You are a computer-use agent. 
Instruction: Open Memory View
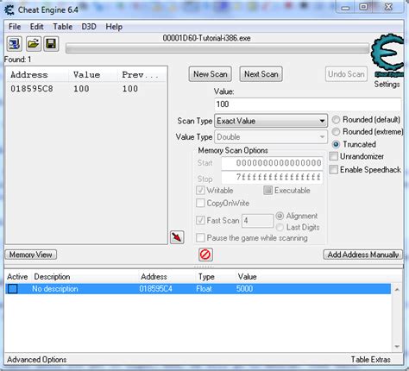point(31,255)
